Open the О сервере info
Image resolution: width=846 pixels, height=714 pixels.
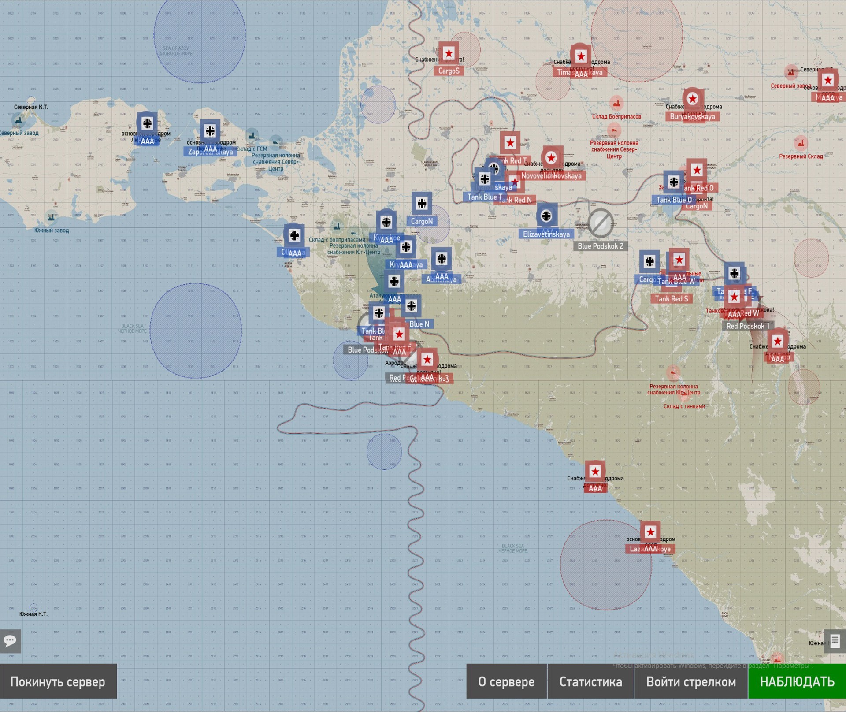(x=506, y=682)
